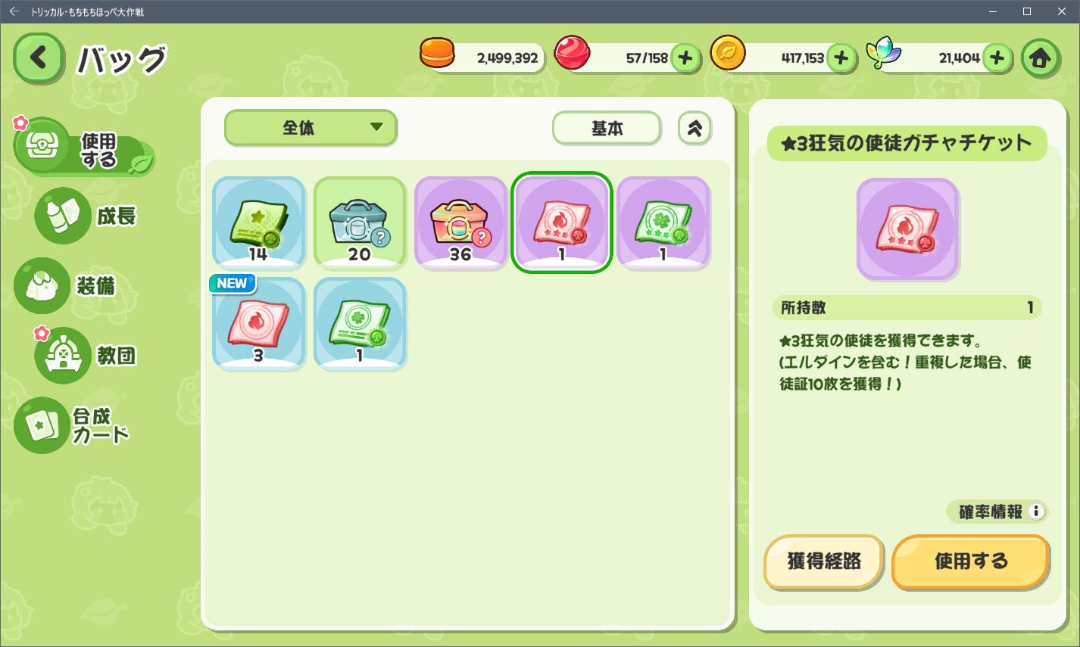Collapse list with double chevron button
1080x647 pixels.
695,128
